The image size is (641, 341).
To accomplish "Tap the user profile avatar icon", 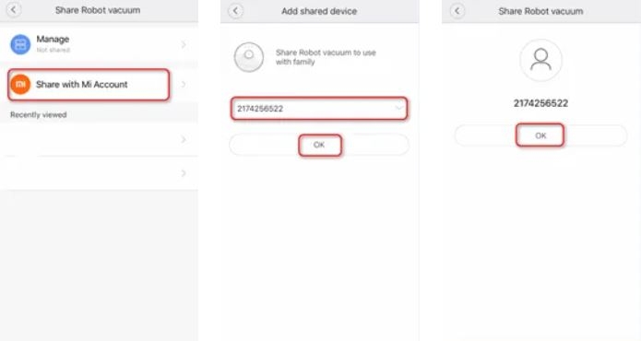I will tap(540, 60).
